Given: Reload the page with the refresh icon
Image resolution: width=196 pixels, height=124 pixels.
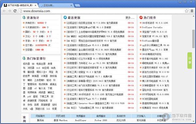Looking at the screenshot, I should 15,11.
